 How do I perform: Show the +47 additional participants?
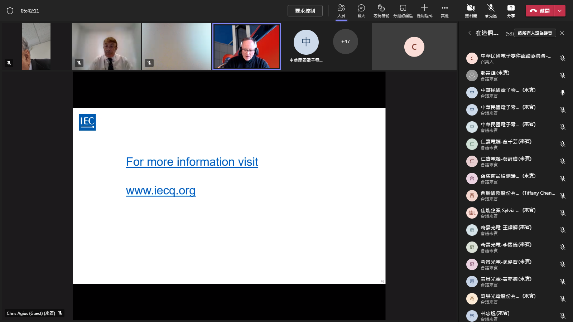coord(346,42)
